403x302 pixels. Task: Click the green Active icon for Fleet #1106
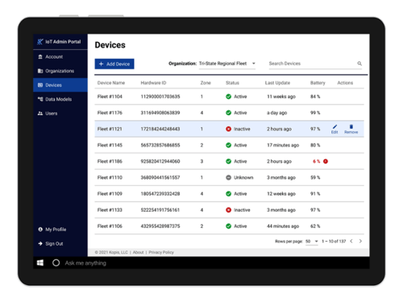point(228,226)
